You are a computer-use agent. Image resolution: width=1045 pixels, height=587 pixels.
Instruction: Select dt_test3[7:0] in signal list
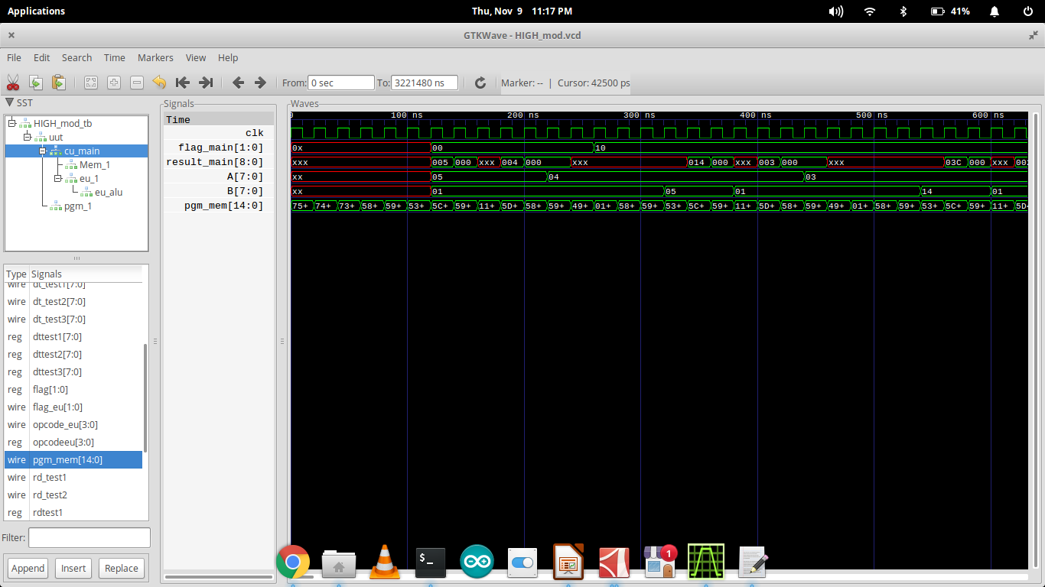pos(73,319)
